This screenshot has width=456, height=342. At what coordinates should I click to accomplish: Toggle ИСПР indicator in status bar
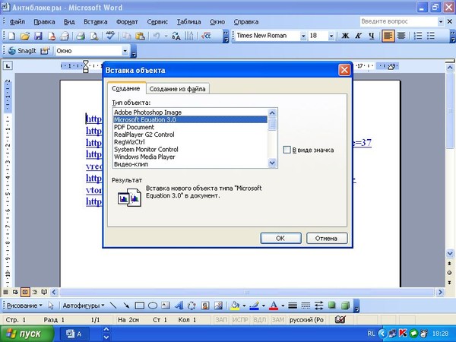[x=239, y=320]
